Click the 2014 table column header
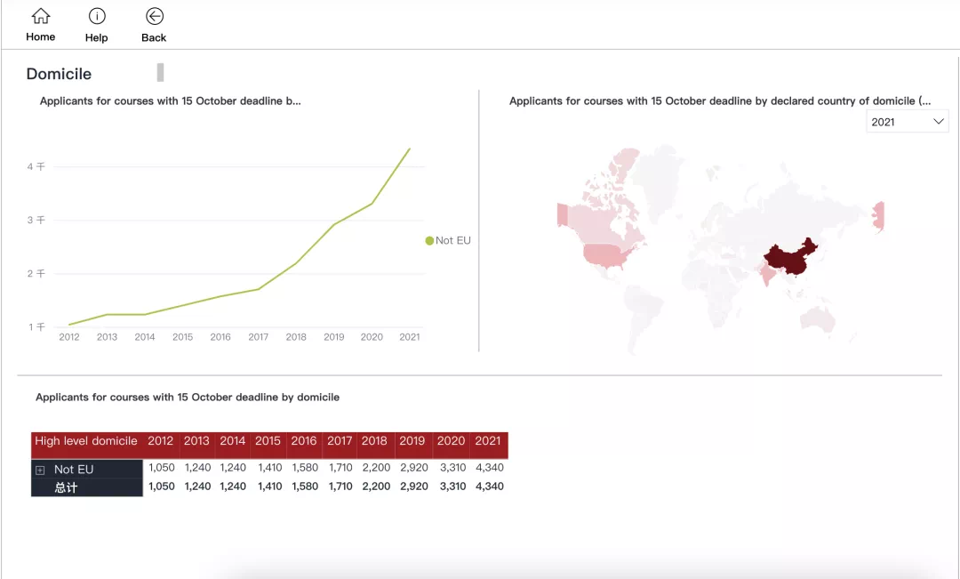This screenshot has width=960, height=579. point(233,440)
